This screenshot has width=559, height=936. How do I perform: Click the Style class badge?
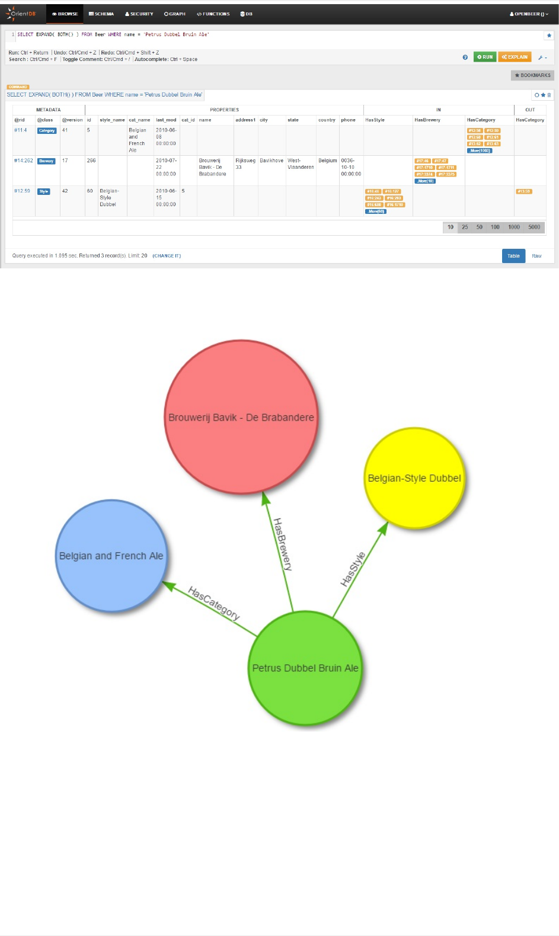pos(44,191)
